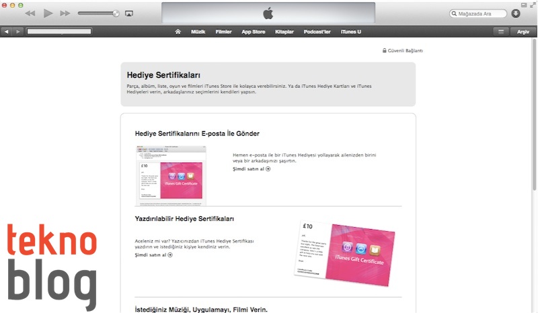The height and width of the screenshot is (313, 538).
Task: Open the iTunes U tab
Action: (x=350, y=32)
